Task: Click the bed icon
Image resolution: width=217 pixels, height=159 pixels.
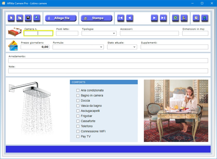Action: (x=15, y=32)
